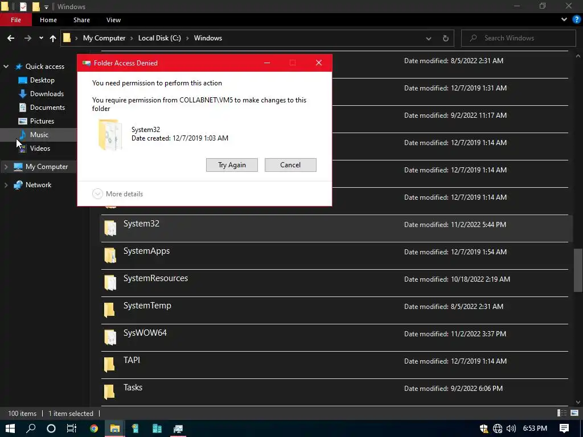Screen dimensions: 583x437
Task: Select the Tasks folder icon
Action: (109, 391)
